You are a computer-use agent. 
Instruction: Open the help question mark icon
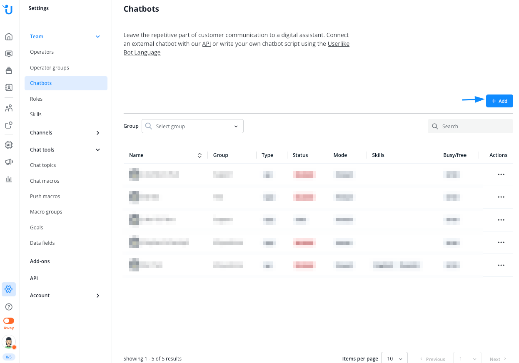tap(9, 307)
